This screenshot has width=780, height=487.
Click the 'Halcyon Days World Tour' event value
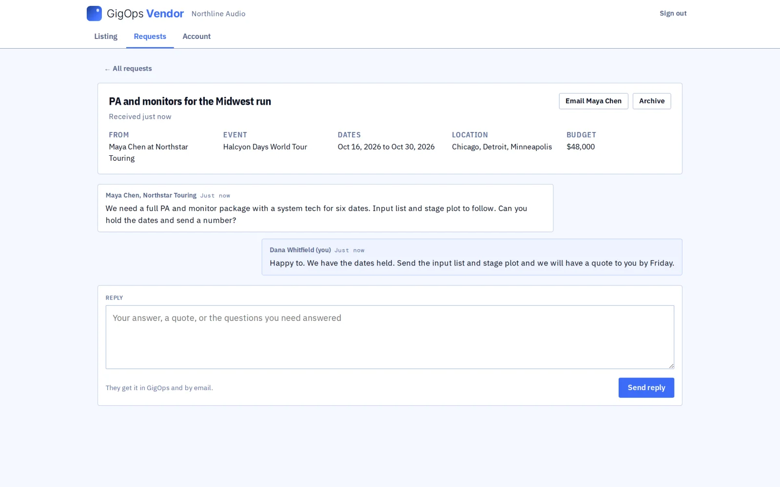tap(265, 147)
